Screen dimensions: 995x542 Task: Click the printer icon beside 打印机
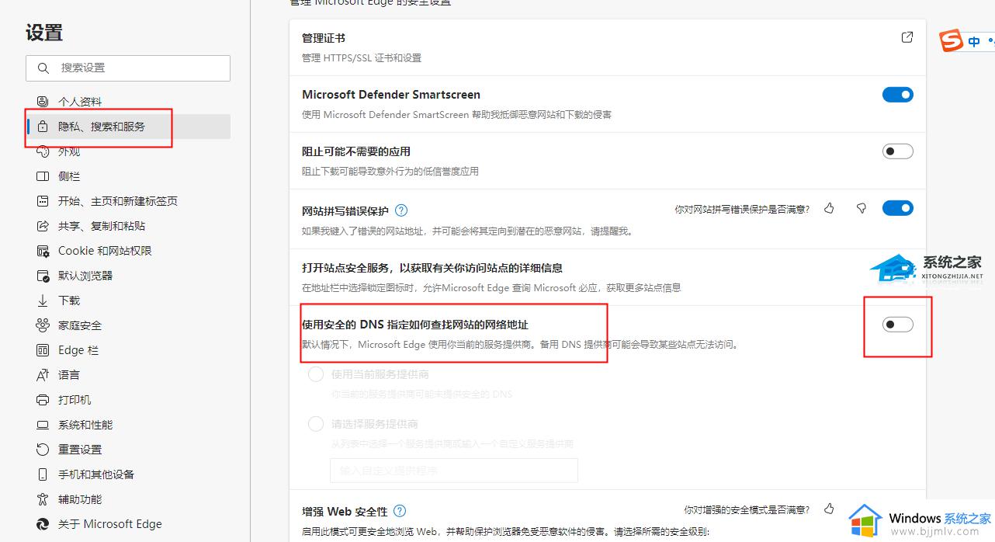43,400
